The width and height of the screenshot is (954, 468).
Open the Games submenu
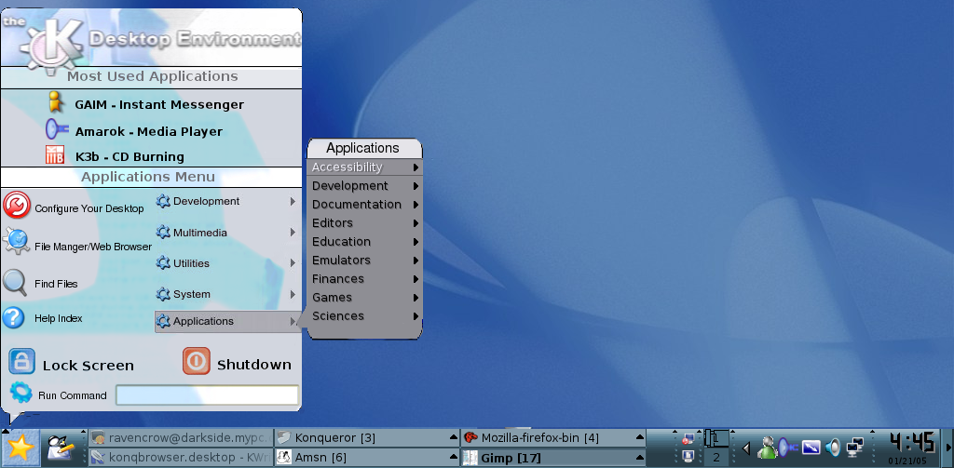pos(365,297)
